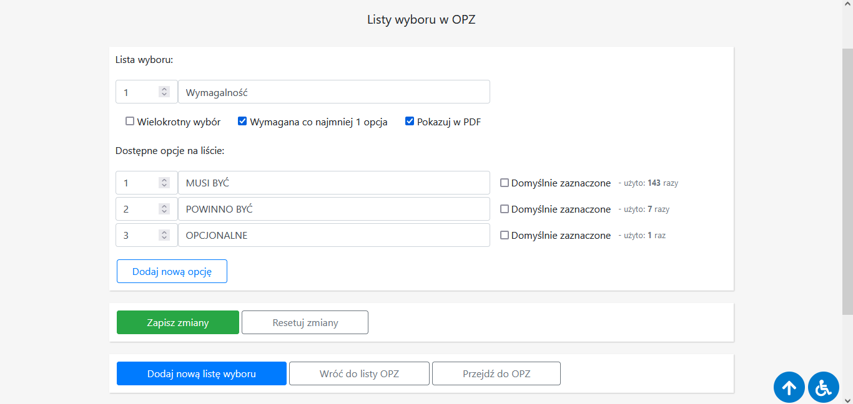Check Domyślnie zaznaczone for MUSI BYĆ
Image resolution: width=853 pixels, height=404 pixels.
(505, 183)
